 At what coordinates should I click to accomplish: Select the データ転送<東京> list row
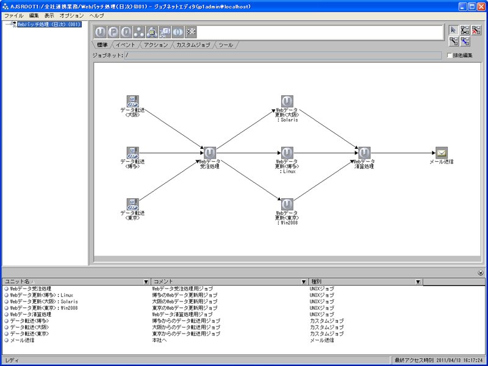click(243, 334)
